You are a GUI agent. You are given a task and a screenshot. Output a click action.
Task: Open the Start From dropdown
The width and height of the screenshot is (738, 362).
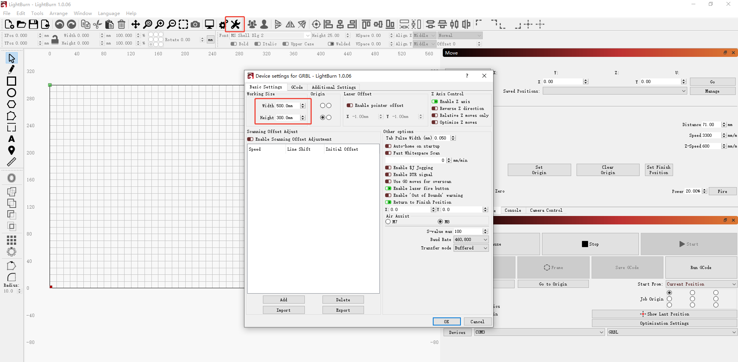coord(701,284)
